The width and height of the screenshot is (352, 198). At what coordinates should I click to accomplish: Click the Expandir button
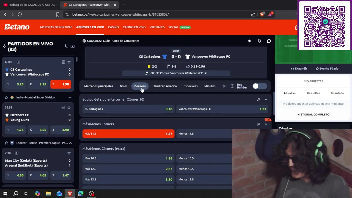coord(299,68)
